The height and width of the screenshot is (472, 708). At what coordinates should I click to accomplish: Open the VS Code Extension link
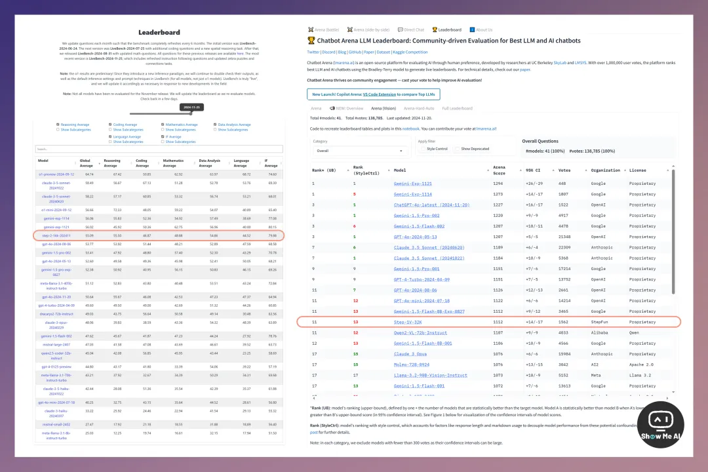click(380, 94)
